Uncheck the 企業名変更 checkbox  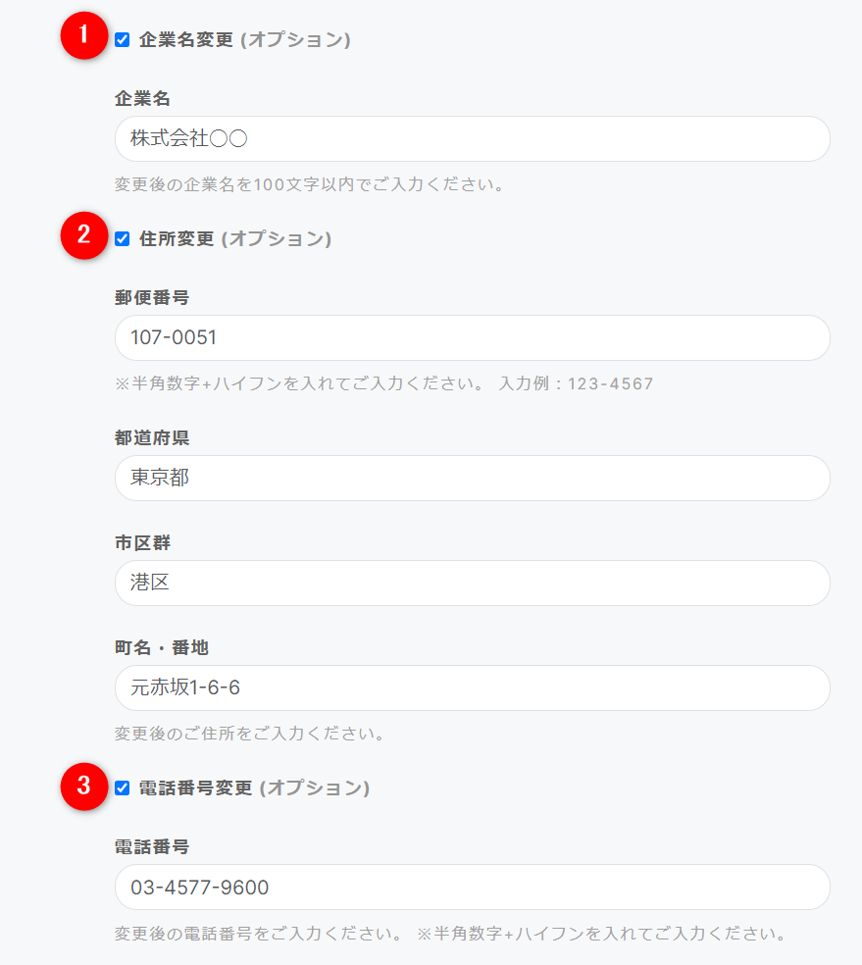123,40
